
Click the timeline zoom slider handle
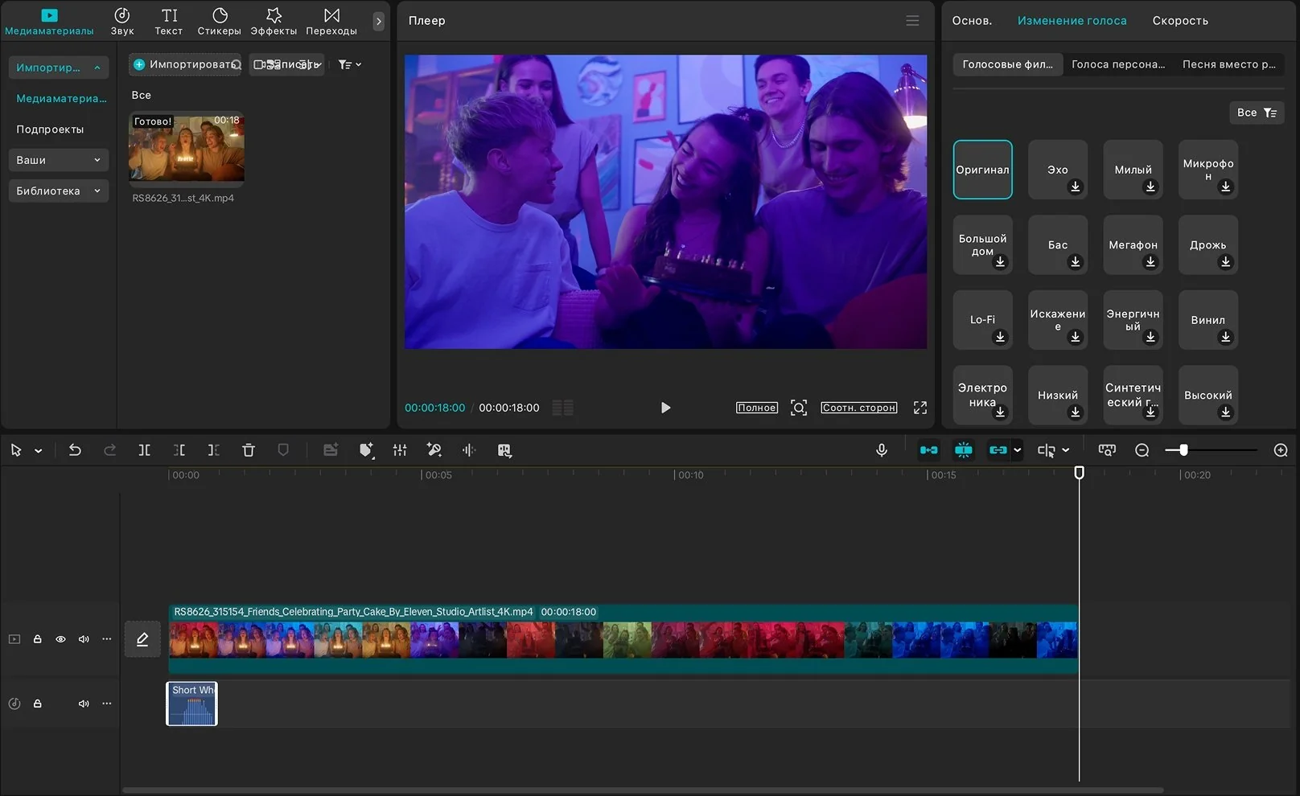click(x=1183, y=450)
